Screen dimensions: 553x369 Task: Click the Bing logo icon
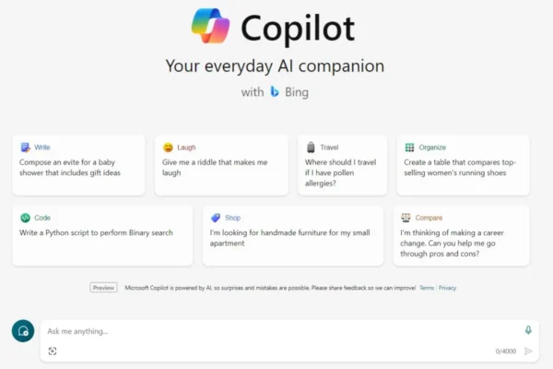(275, 92)
